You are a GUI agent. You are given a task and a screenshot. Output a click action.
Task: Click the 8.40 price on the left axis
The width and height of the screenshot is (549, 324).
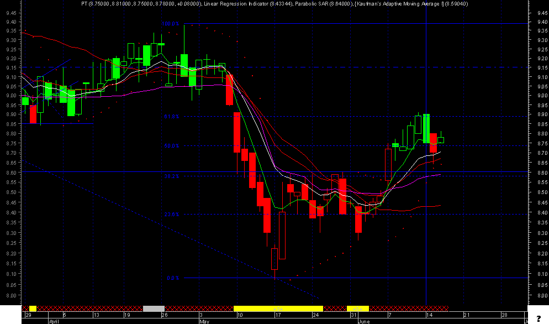coord(11,212)
